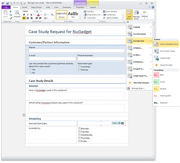Choose 'Is Between...' rule condition
Viewport: 180px width, 163px height.
pos(139,62)
